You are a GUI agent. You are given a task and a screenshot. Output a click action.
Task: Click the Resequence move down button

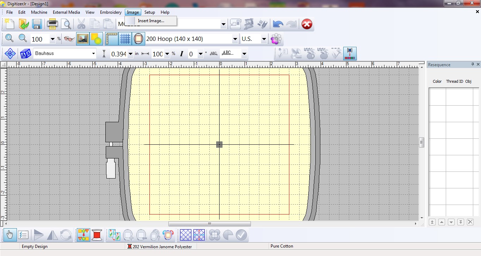[x=451, y=222]
